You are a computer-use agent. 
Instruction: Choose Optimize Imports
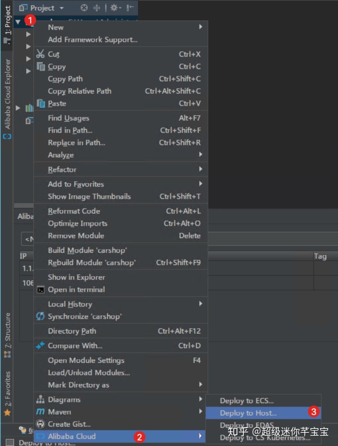click(x=121, y=223)
